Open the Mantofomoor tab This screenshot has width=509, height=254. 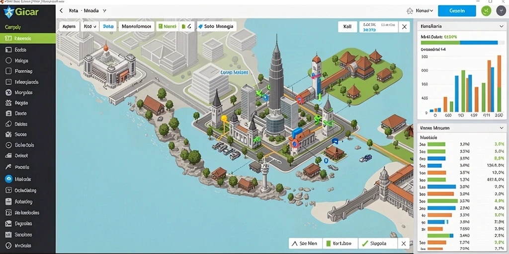tap(136, 27)
